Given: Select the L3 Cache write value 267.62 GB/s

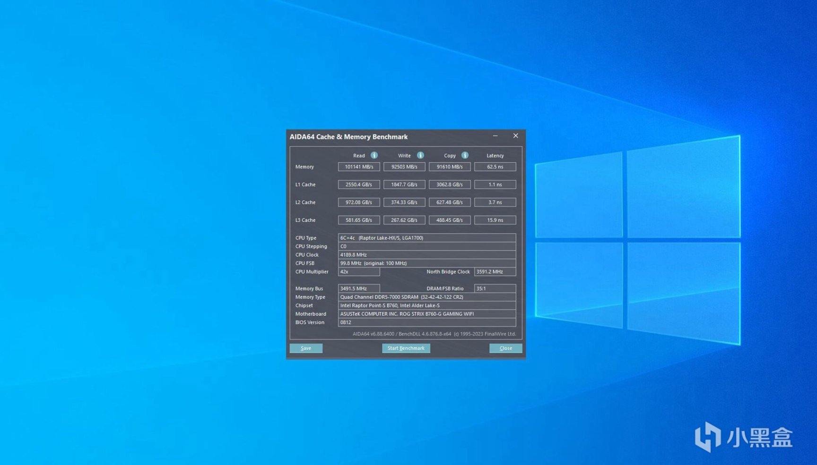Looking at the screenshot, I should pos(404,220).
